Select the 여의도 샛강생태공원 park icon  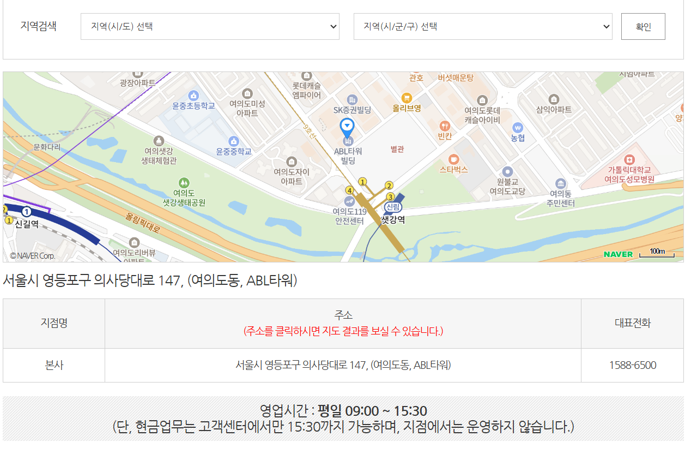(x=184, y=183)
